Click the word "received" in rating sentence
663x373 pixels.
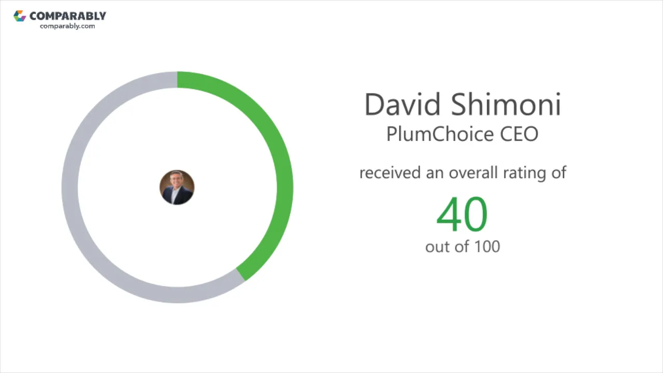tap(390, 173)
